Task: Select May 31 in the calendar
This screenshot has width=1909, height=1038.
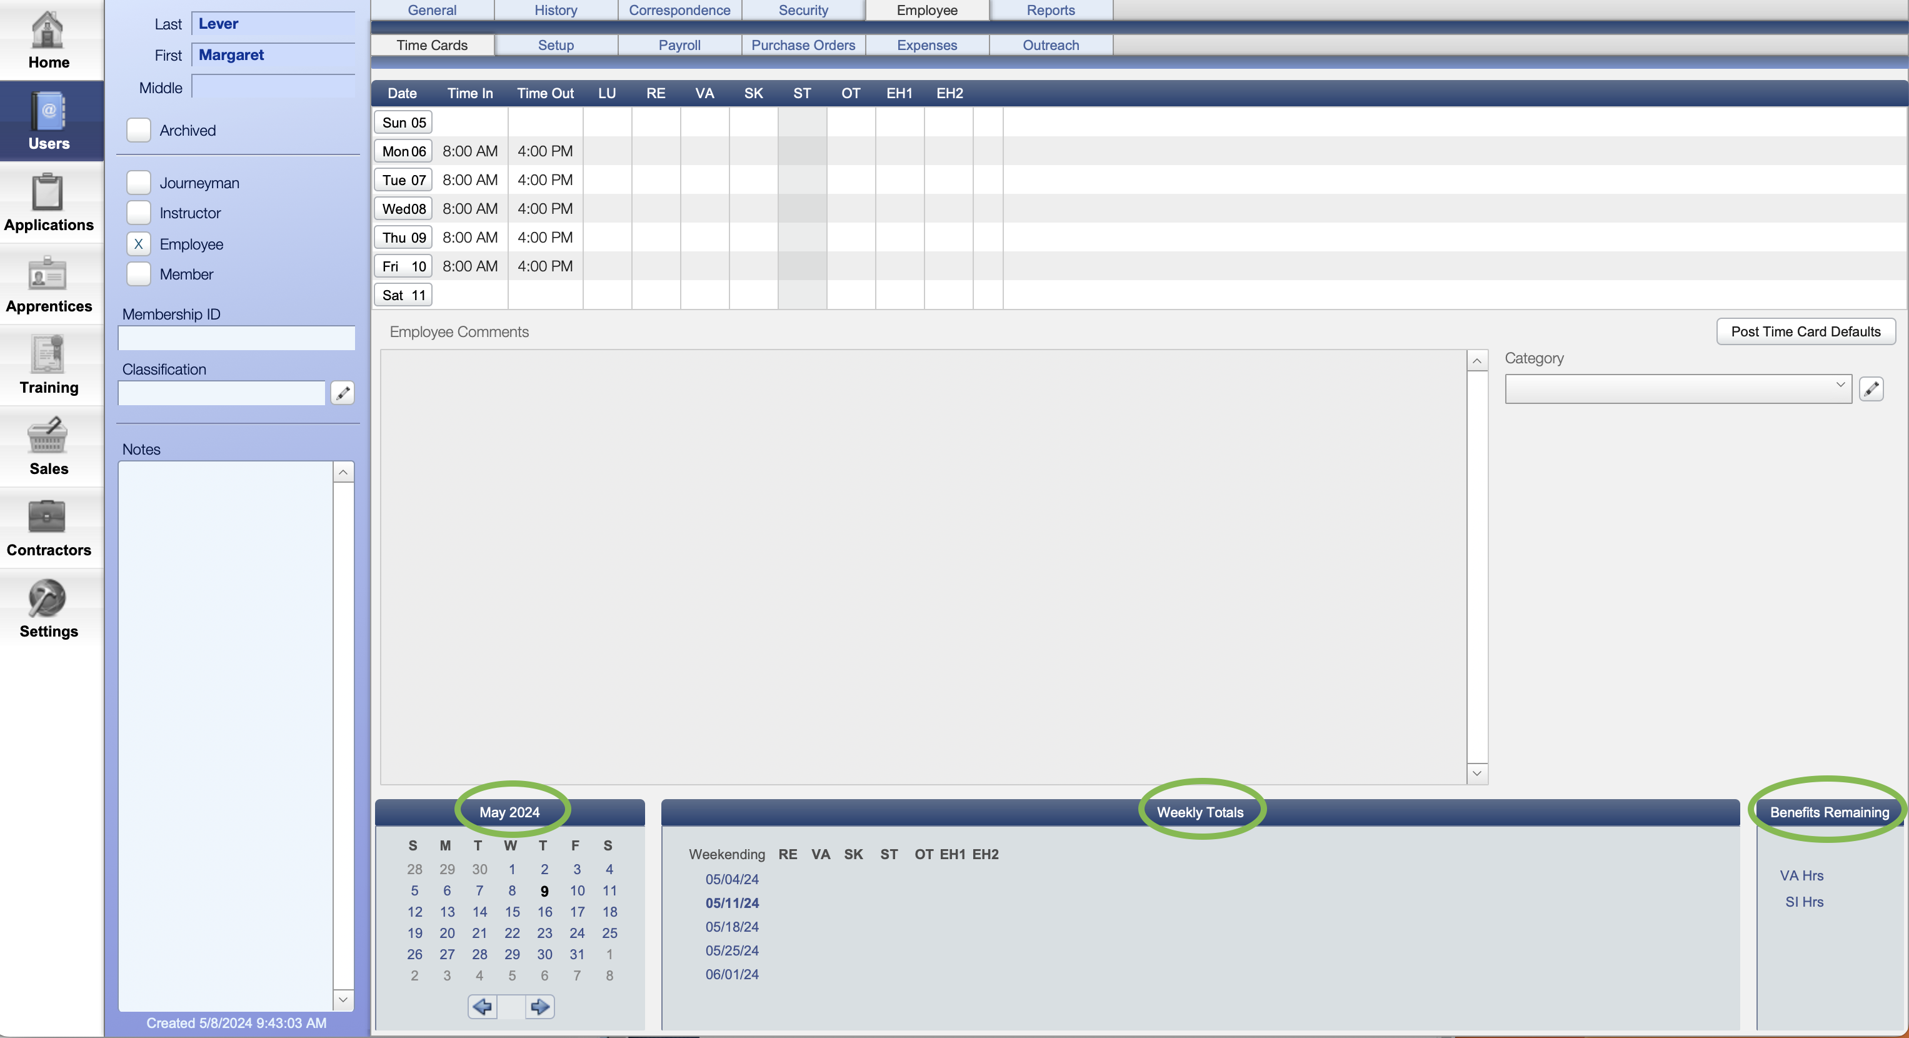Action: tap(578, 955)
